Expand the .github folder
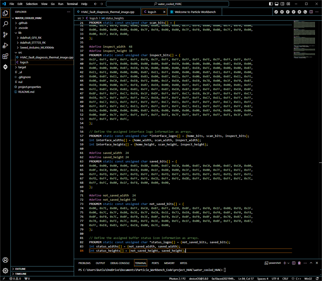Screen dimensions: 322x281 click(x=23, y=23)
